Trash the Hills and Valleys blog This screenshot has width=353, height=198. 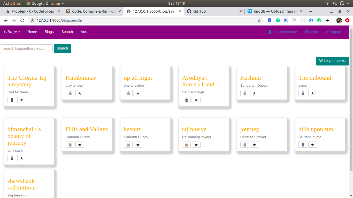[70, 145]
